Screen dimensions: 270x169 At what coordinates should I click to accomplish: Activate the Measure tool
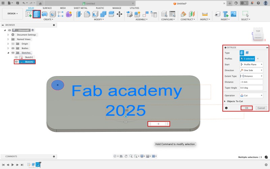click(205, 14)
